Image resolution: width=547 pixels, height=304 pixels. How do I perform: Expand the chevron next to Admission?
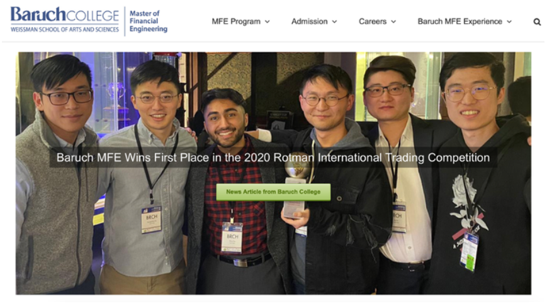[334, 21]
